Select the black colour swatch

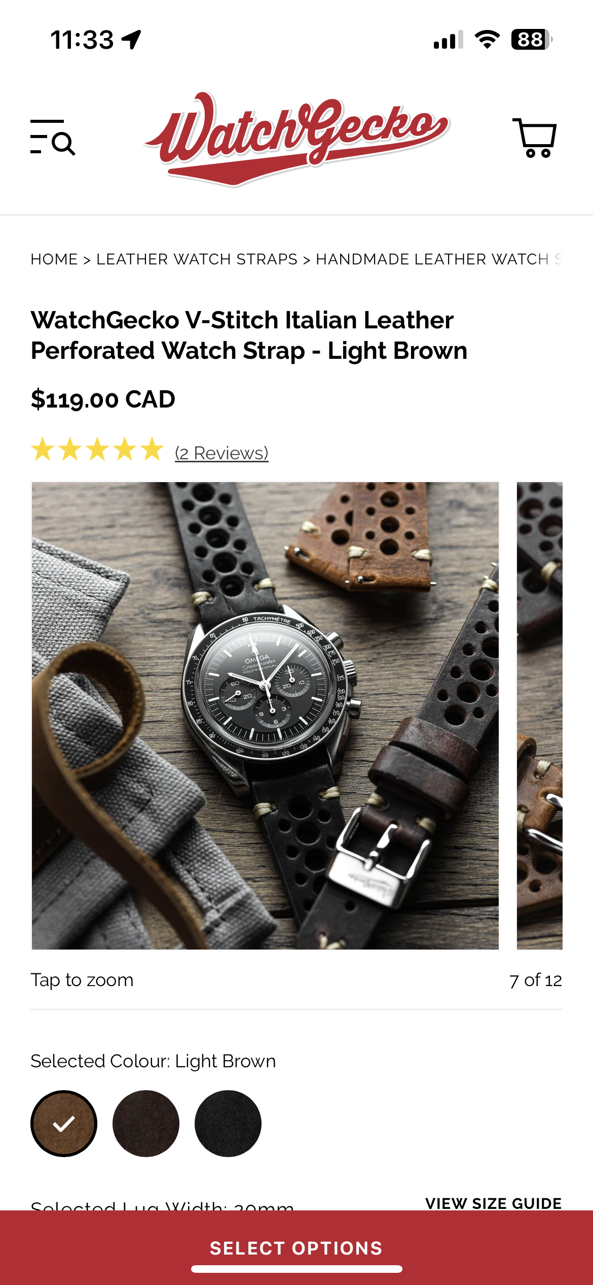click(228, 1124)
